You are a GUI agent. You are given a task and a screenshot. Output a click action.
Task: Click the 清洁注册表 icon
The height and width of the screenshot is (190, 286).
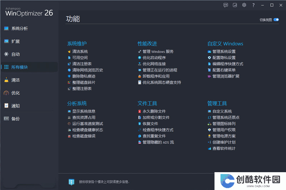(69, 64)
